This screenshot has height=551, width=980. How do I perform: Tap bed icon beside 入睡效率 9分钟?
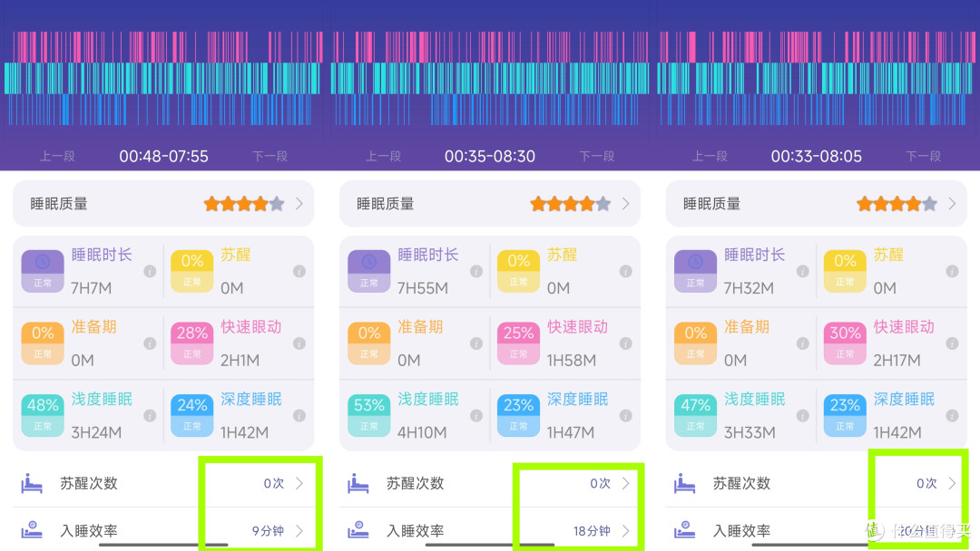coord(32,530)
